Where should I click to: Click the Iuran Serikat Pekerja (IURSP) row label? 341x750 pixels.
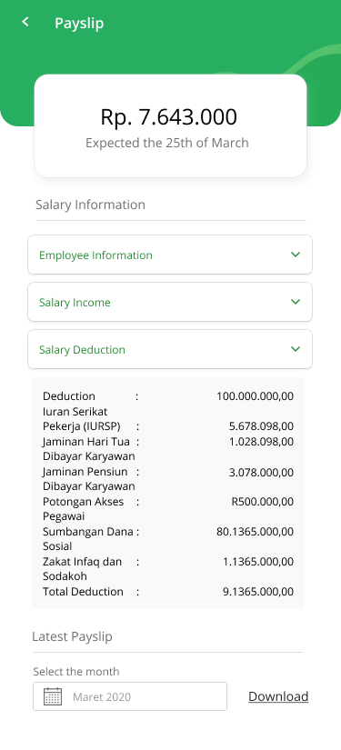click(81, 419)
